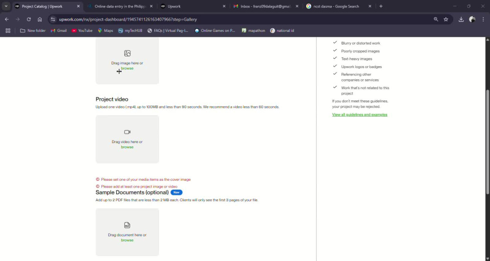Screen dimensions: 490x261
Task: Click the page vertical scrollbar thumb
Action: coord(488,142)
